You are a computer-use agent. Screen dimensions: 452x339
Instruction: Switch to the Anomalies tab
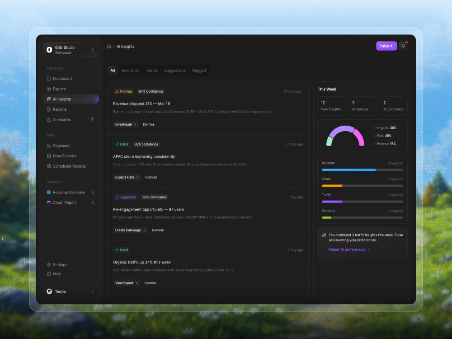pyautogui.click(x=130, y=71)
